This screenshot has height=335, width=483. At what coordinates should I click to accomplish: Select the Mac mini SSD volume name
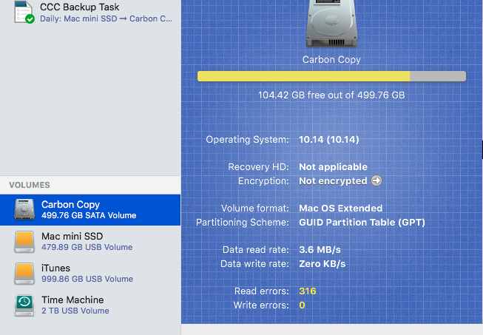[72, 236]
